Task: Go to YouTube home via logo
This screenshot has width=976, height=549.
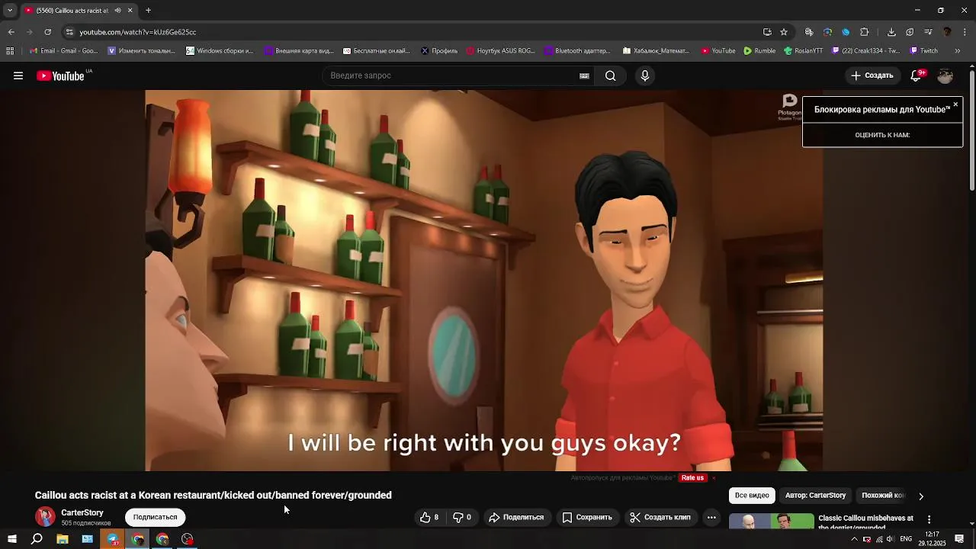Action: pyautogui.click(x=60, y=75)
